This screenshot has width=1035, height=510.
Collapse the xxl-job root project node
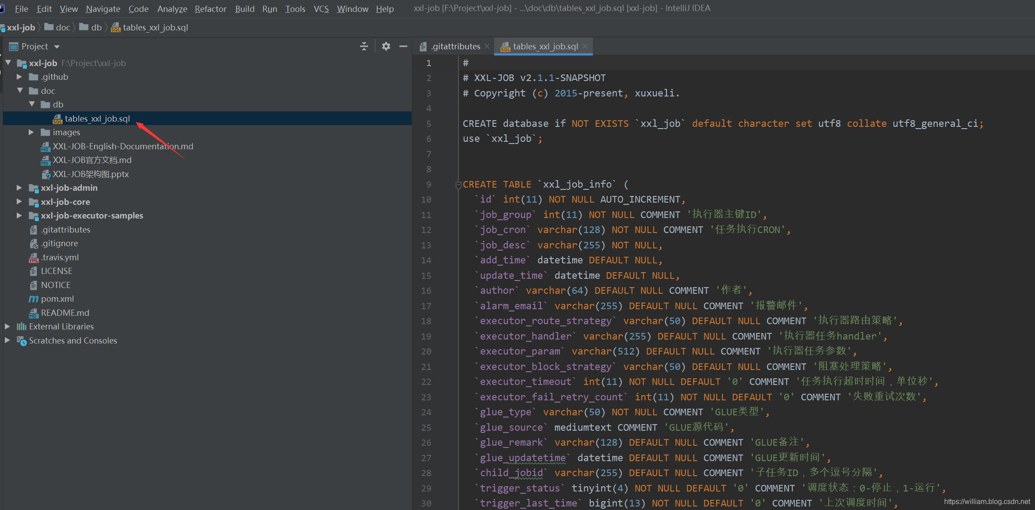pyautogui.click(x=8, y=63)
